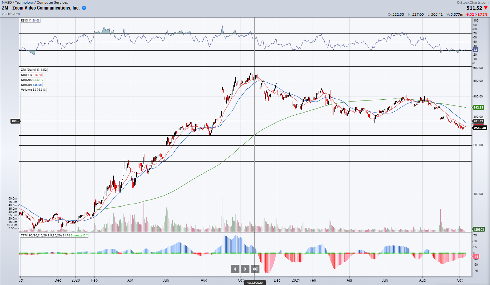Step chart forward with the right arrow button

(x=245, y=269)
